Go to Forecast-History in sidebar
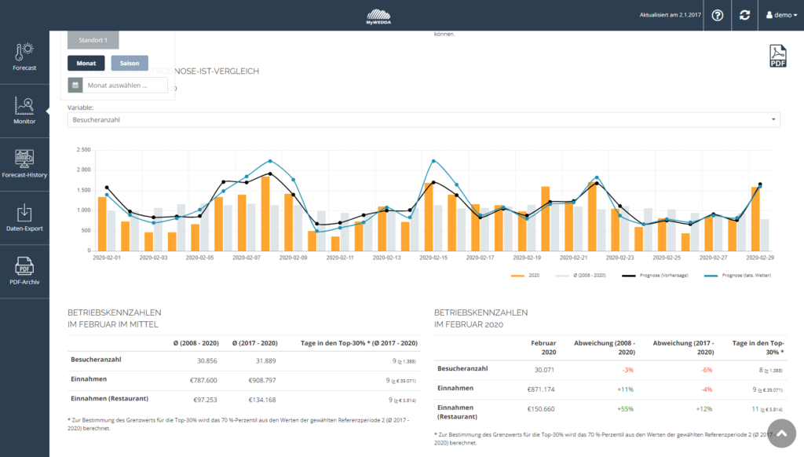The height and width of the screenshot is (457, 804). tap(24, 163)
